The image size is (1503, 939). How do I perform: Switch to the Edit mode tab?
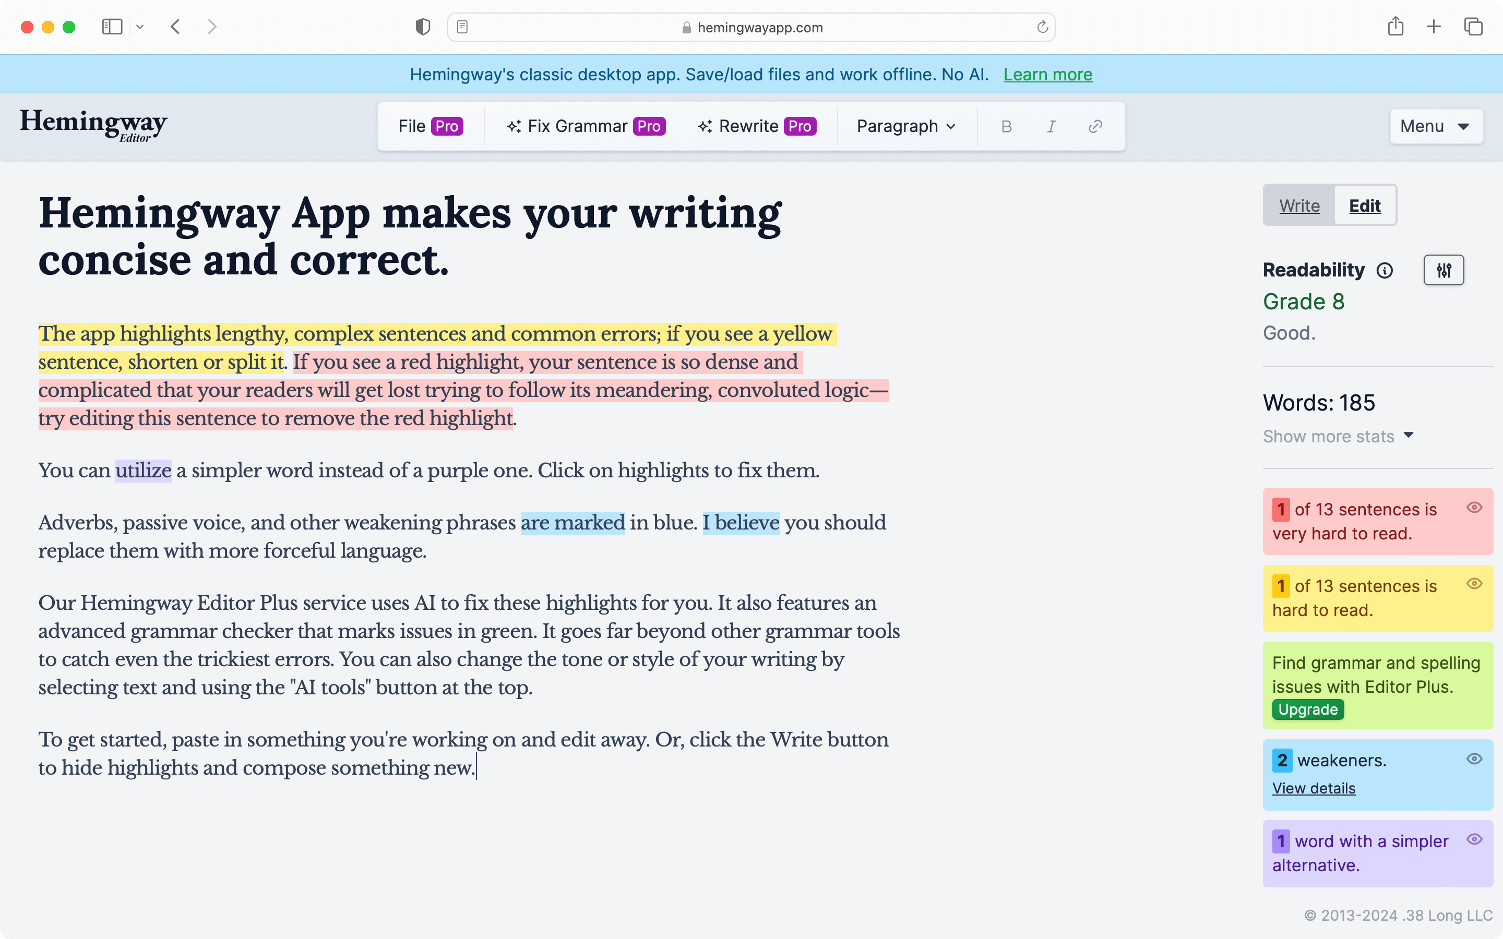pos(1364,204)
